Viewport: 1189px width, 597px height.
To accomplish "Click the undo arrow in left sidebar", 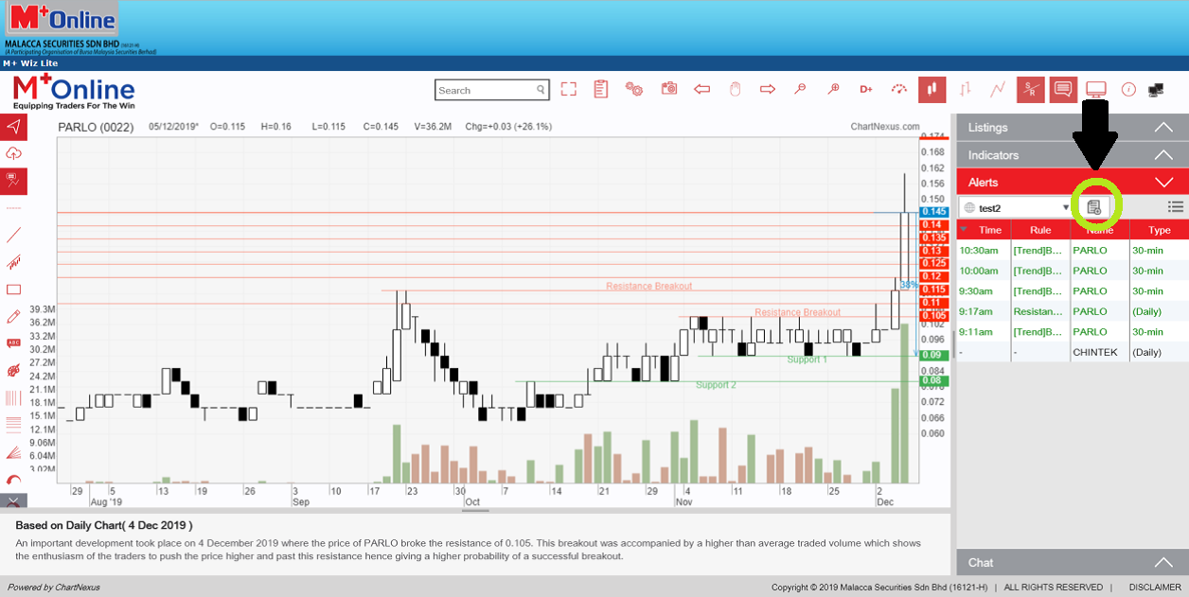I will pyautogui.click(x=13, y=480).
